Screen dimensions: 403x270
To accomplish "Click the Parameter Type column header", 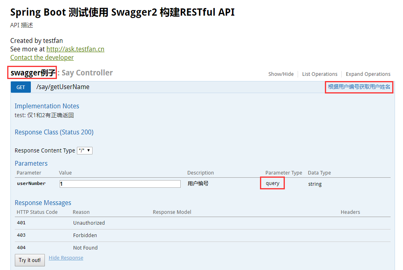I will pyautogui.click(x=284, y=173).
